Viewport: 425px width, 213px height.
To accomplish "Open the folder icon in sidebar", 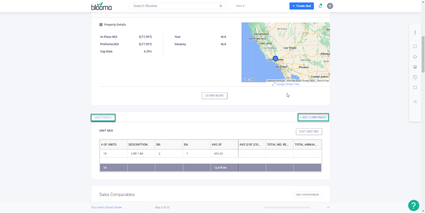I will point(415,87).
